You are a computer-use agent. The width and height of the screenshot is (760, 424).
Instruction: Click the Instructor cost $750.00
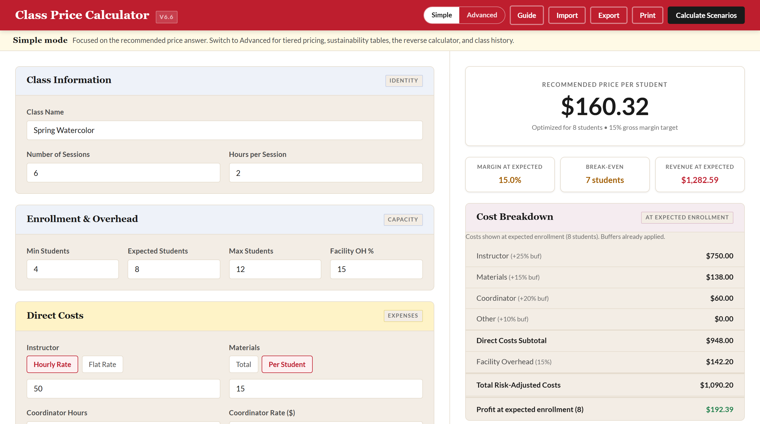point(719,256)
